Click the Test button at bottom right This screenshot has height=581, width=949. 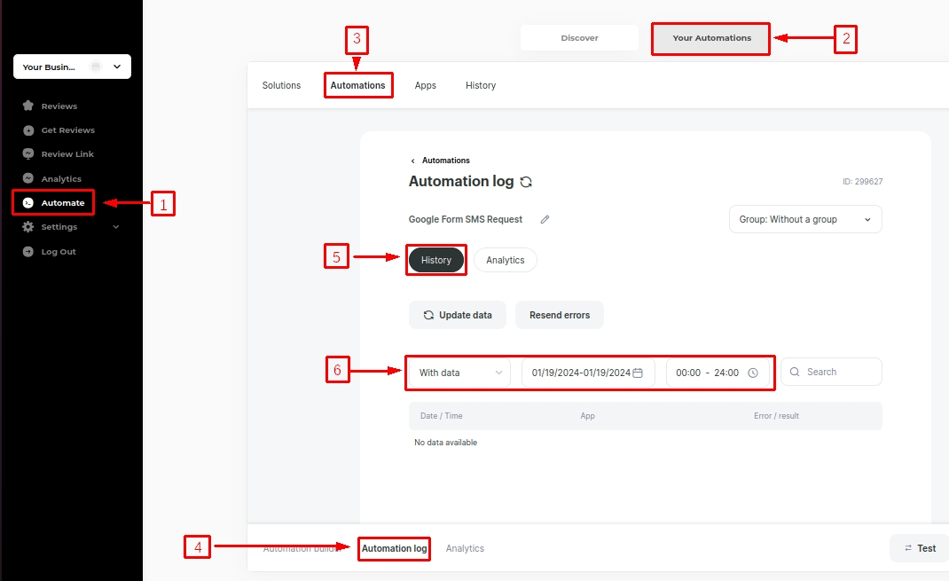920,548
